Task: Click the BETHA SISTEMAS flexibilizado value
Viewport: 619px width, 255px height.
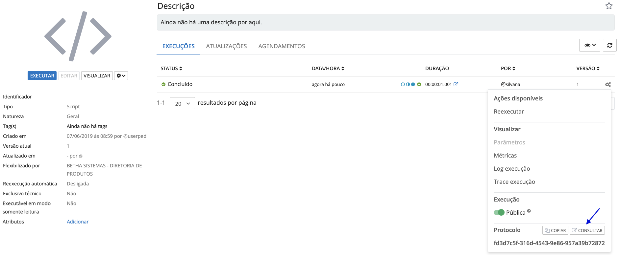Action: (x=104, y=170)
